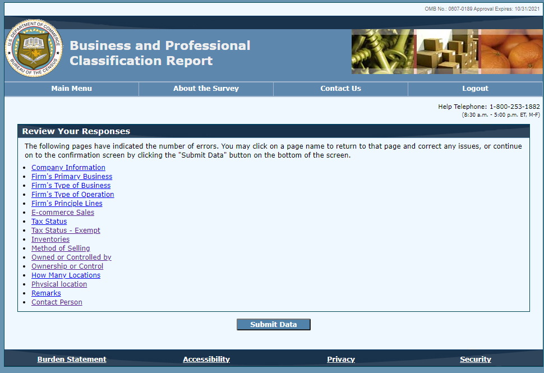Open the Remarks page link

[46, 293]
